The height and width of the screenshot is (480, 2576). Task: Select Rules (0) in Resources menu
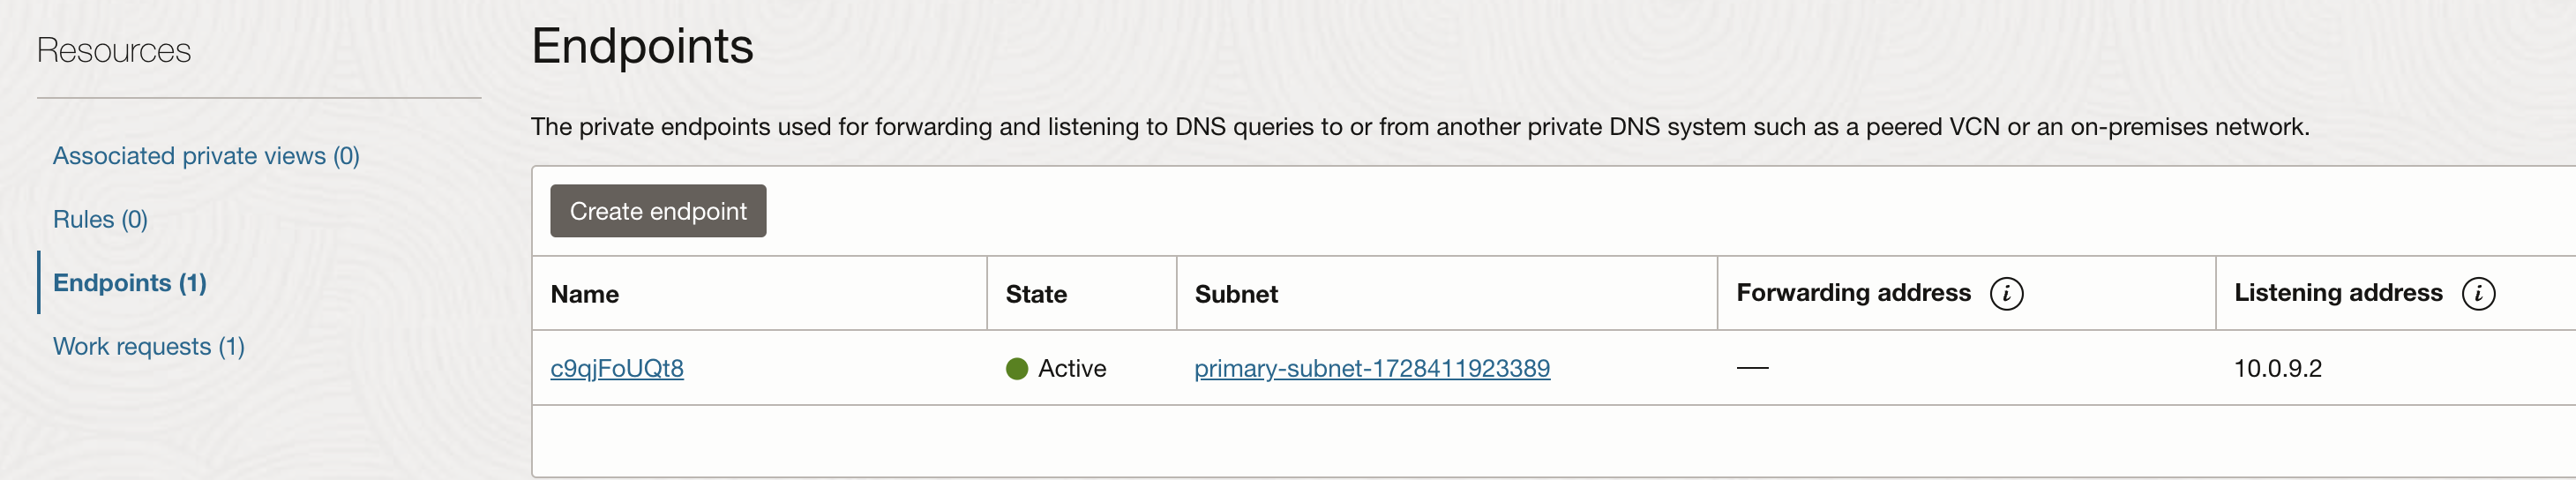pyautogui.click(x=100, y=220)
